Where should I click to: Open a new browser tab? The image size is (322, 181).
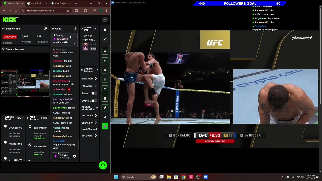[x=76, y=3]
